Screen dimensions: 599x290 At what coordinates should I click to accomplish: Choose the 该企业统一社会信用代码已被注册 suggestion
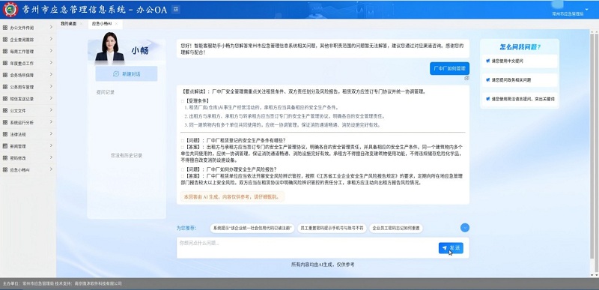[252, 228]
